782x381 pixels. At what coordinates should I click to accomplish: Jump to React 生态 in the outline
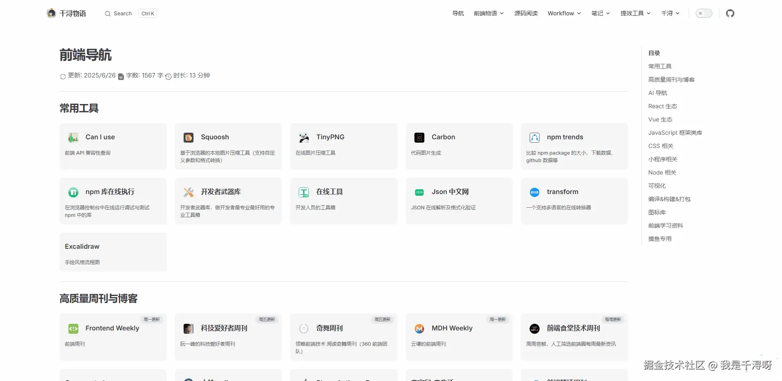[x=663, y=106]
